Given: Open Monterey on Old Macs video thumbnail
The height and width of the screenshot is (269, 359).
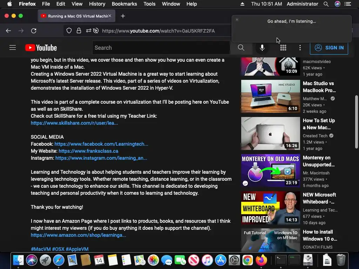Looking at the screenshot, I should [270, 171].
